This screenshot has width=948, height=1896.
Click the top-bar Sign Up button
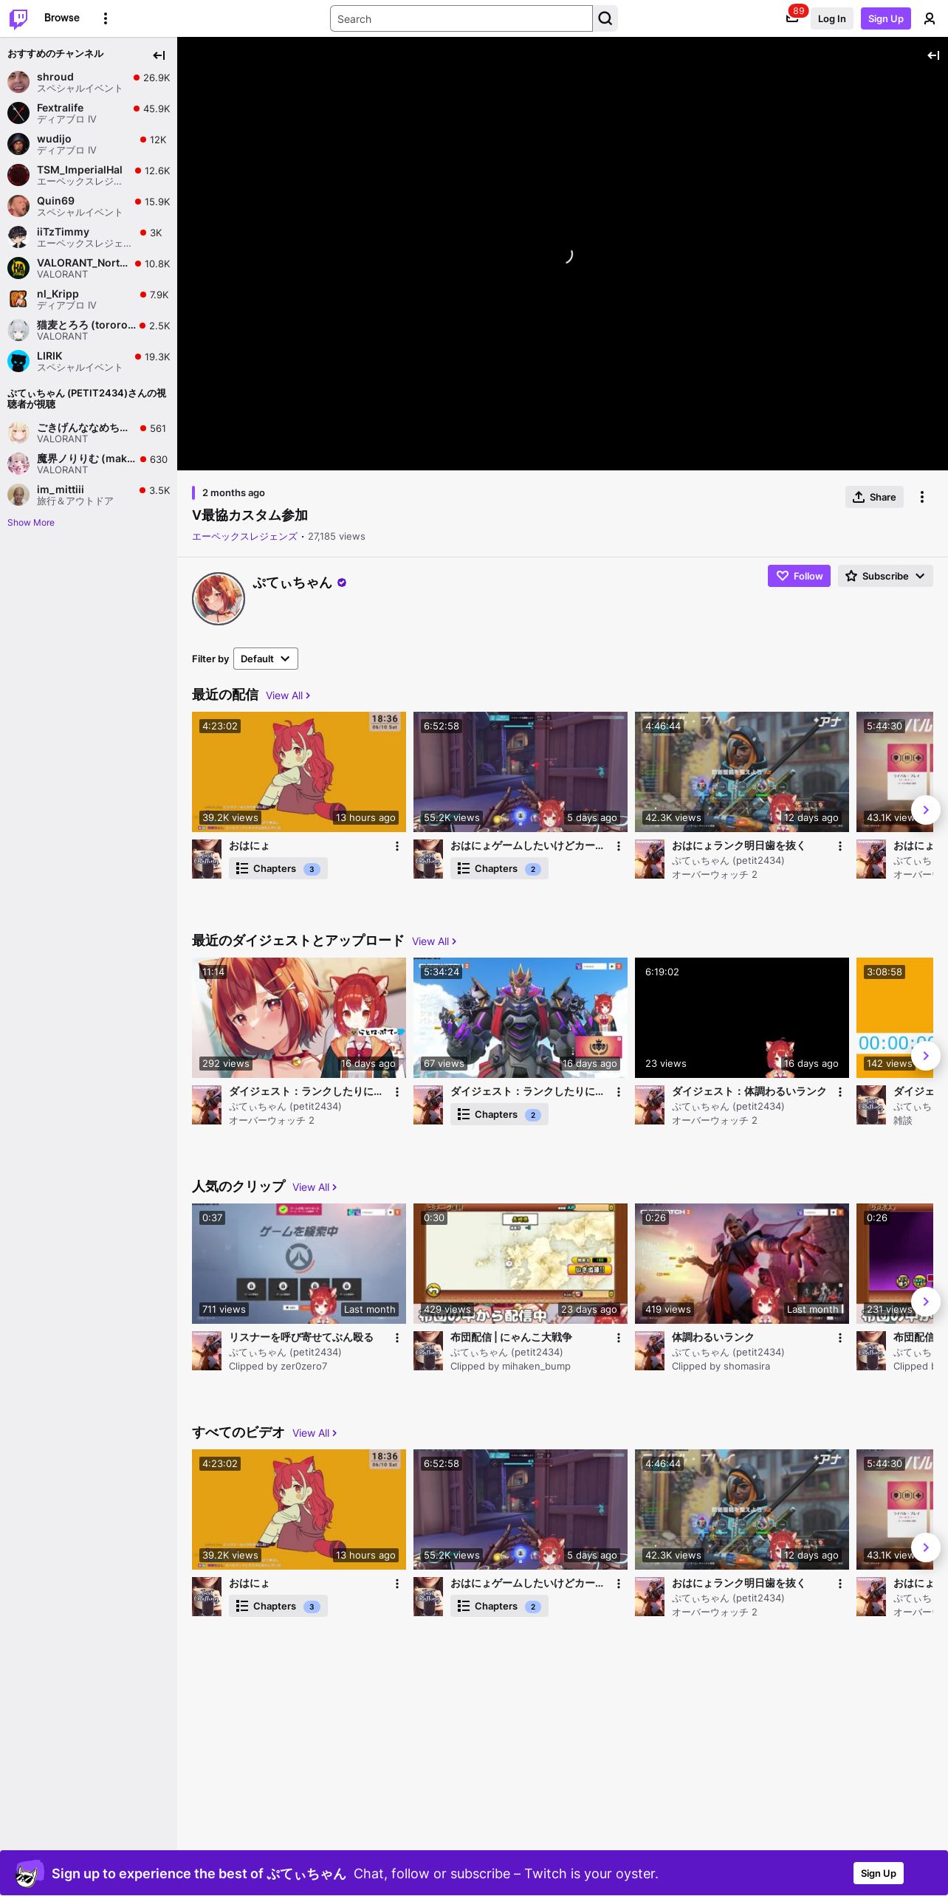tap(886, 18)
